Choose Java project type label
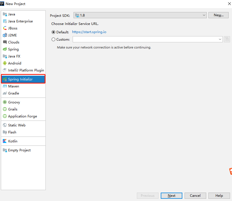Image resolution: width=232 pixels, height=201 pixels. click(x=12, y=14)
